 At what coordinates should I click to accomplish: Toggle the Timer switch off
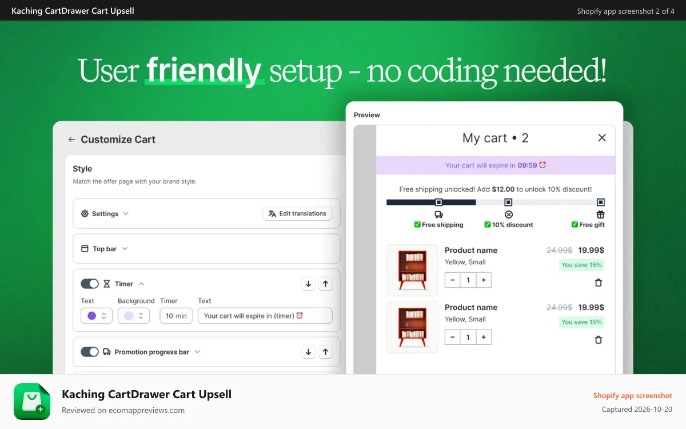tap(90, 284)
